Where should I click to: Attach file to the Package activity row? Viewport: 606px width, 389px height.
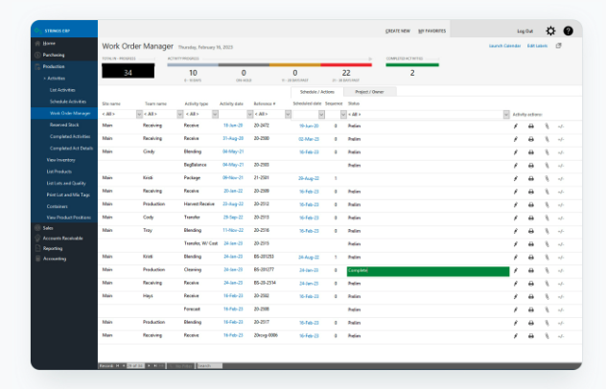tap(547, 178)
